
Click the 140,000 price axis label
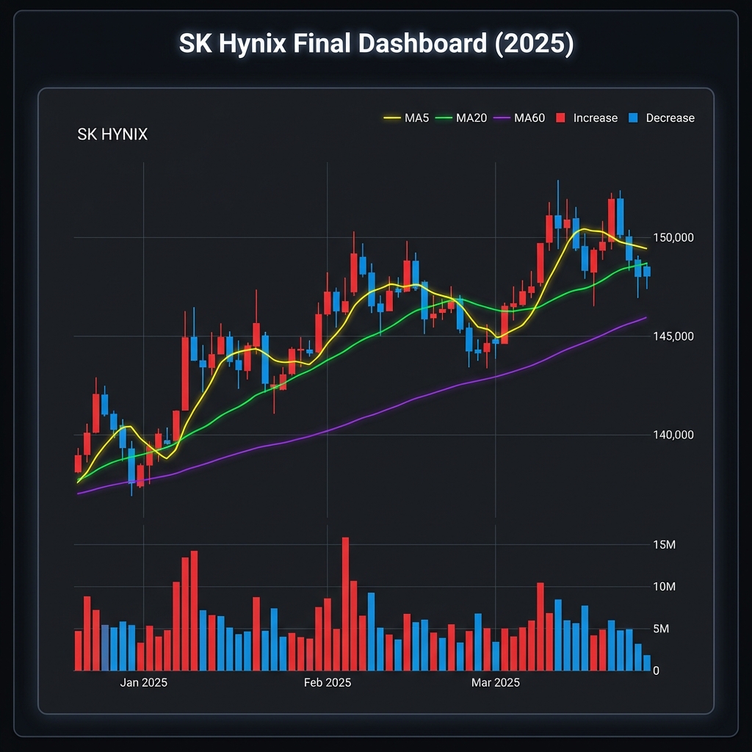click(673, 435)
